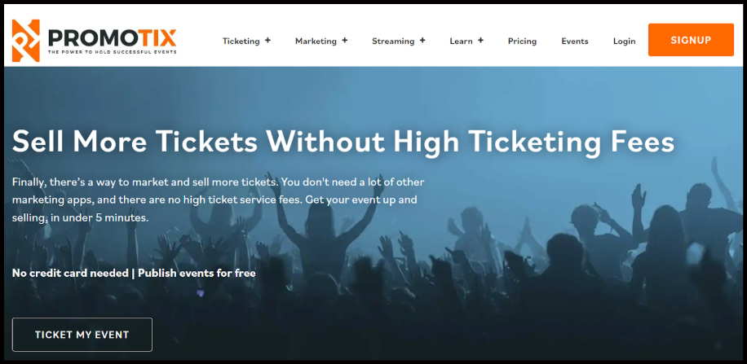747x364 pixels.
Task: Open the Ticketing menu label
Action: tap(241, 42)
